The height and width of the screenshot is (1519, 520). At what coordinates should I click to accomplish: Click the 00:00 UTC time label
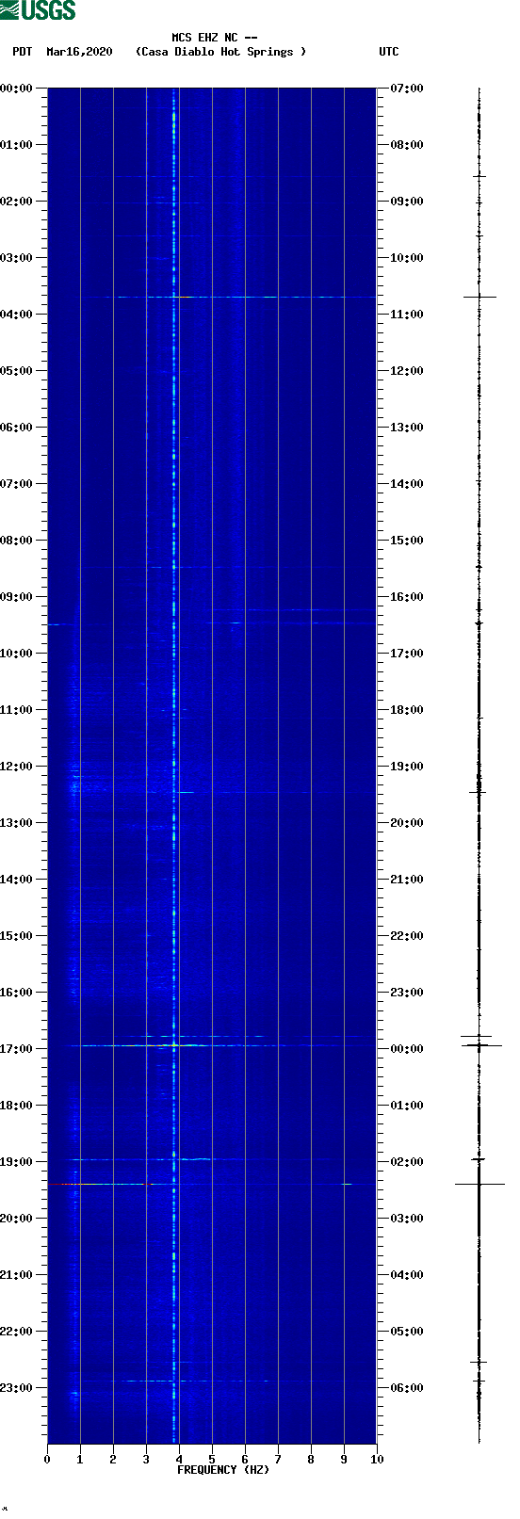point(407,1049)
